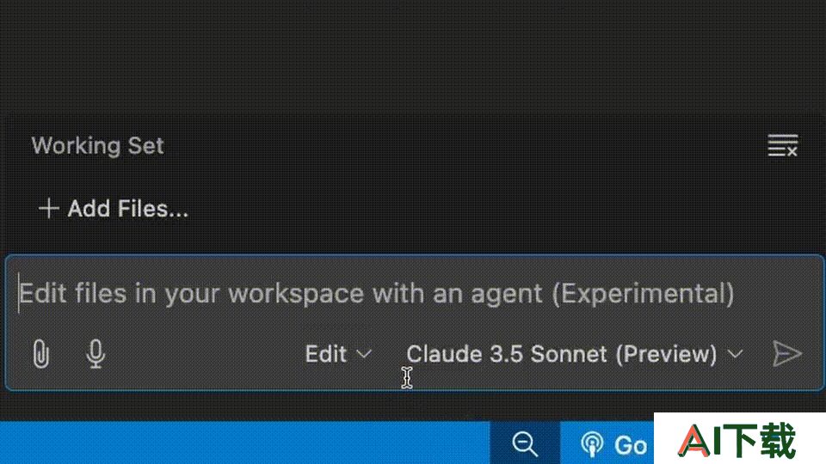The height and width of the screenshot is (464, 826).
Task: Open the Claude 3.5 Sonnet model picker
Action: click(x=575, y=354)
